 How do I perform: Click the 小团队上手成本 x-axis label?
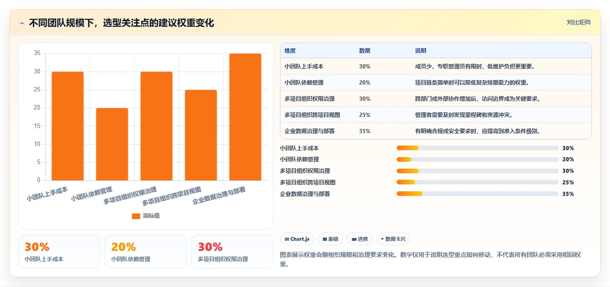[47, 194]
